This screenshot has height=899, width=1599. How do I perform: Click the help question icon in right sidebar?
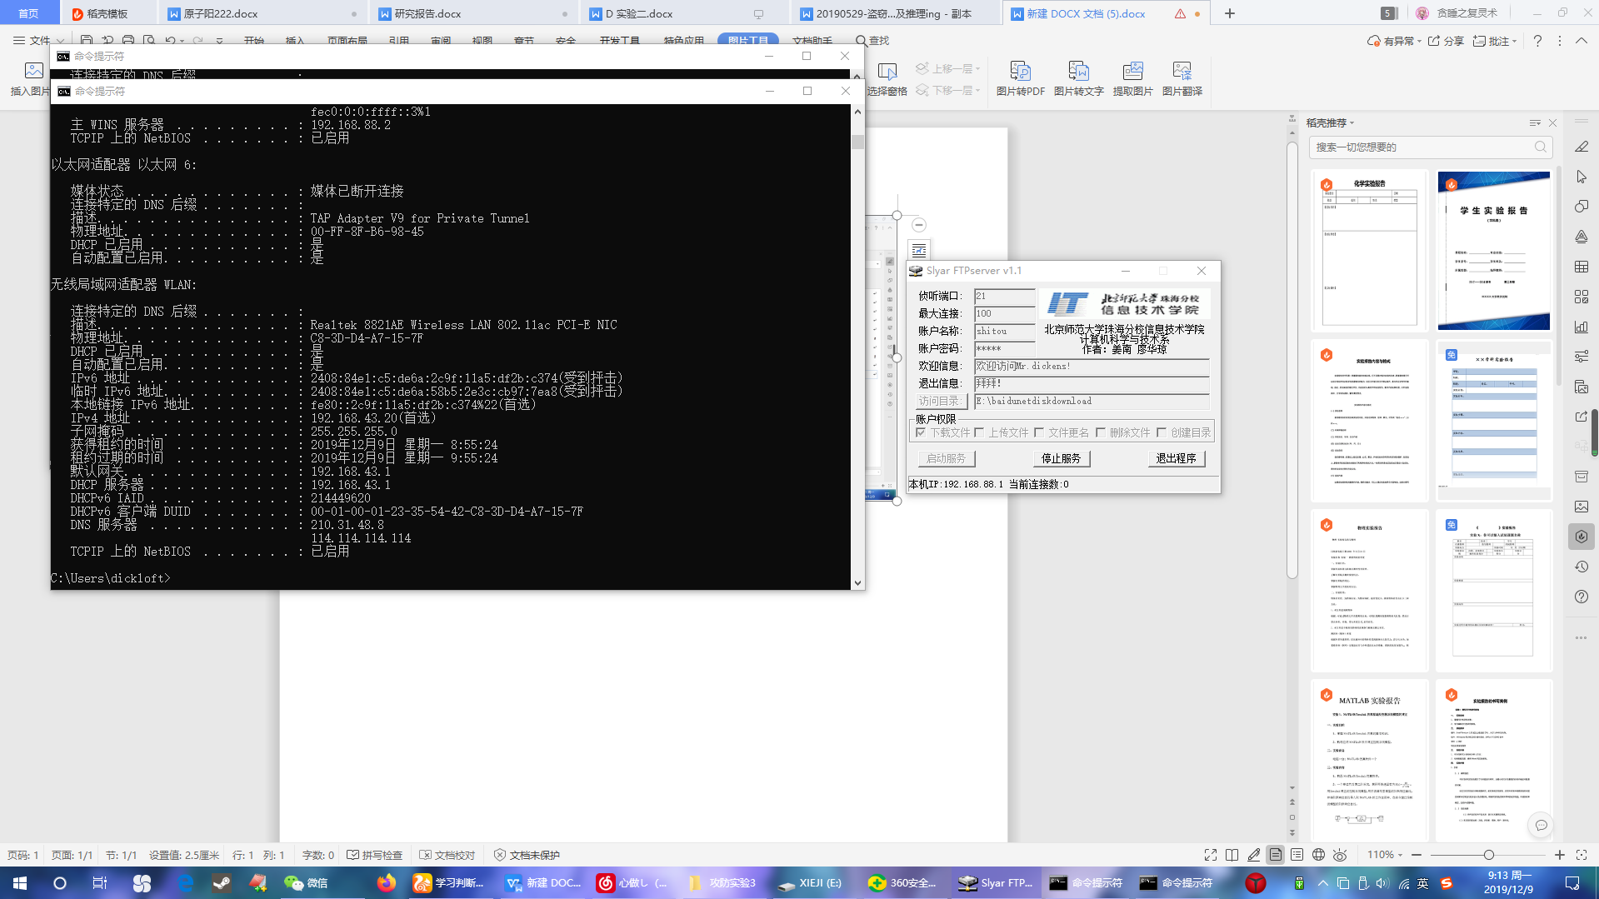point(1582,597)
